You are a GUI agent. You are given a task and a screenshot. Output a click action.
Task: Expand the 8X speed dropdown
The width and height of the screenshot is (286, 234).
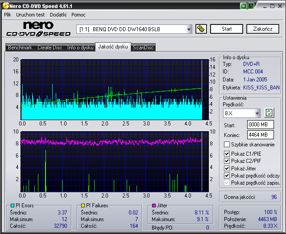(257, 113)
